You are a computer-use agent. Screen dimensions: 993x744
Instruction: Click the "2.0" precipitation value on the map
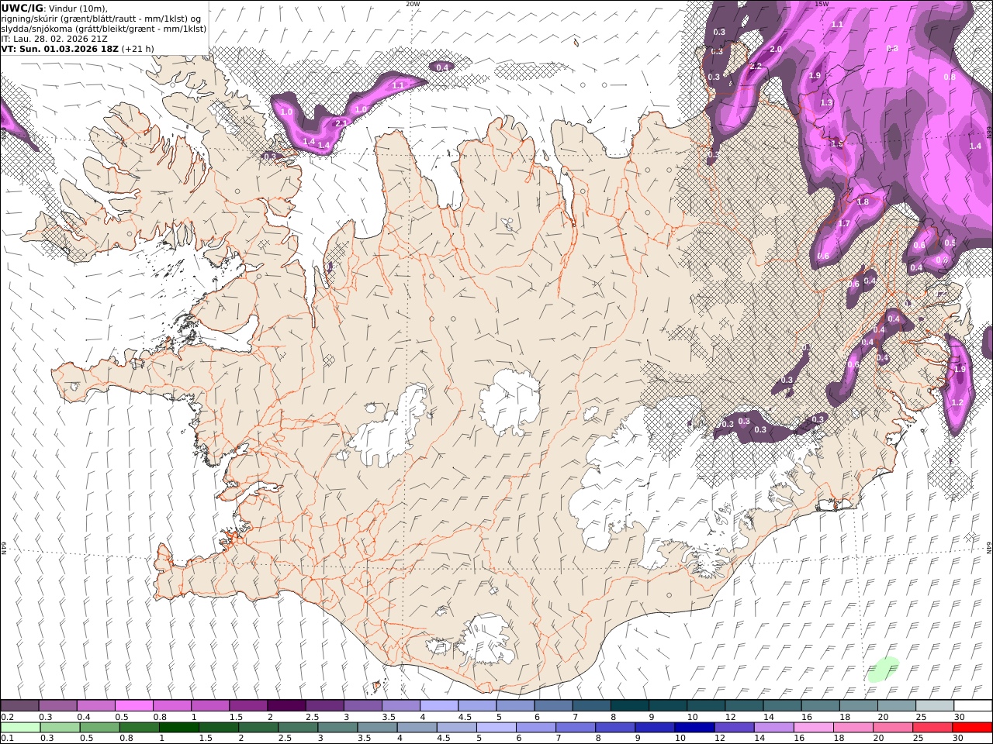coord(775,49)
